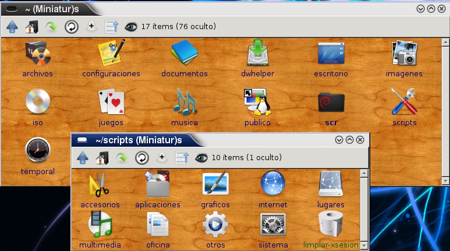Open the archivos folder icon
The width and height of the screenshot is (450, 251).
pos(38,54)
